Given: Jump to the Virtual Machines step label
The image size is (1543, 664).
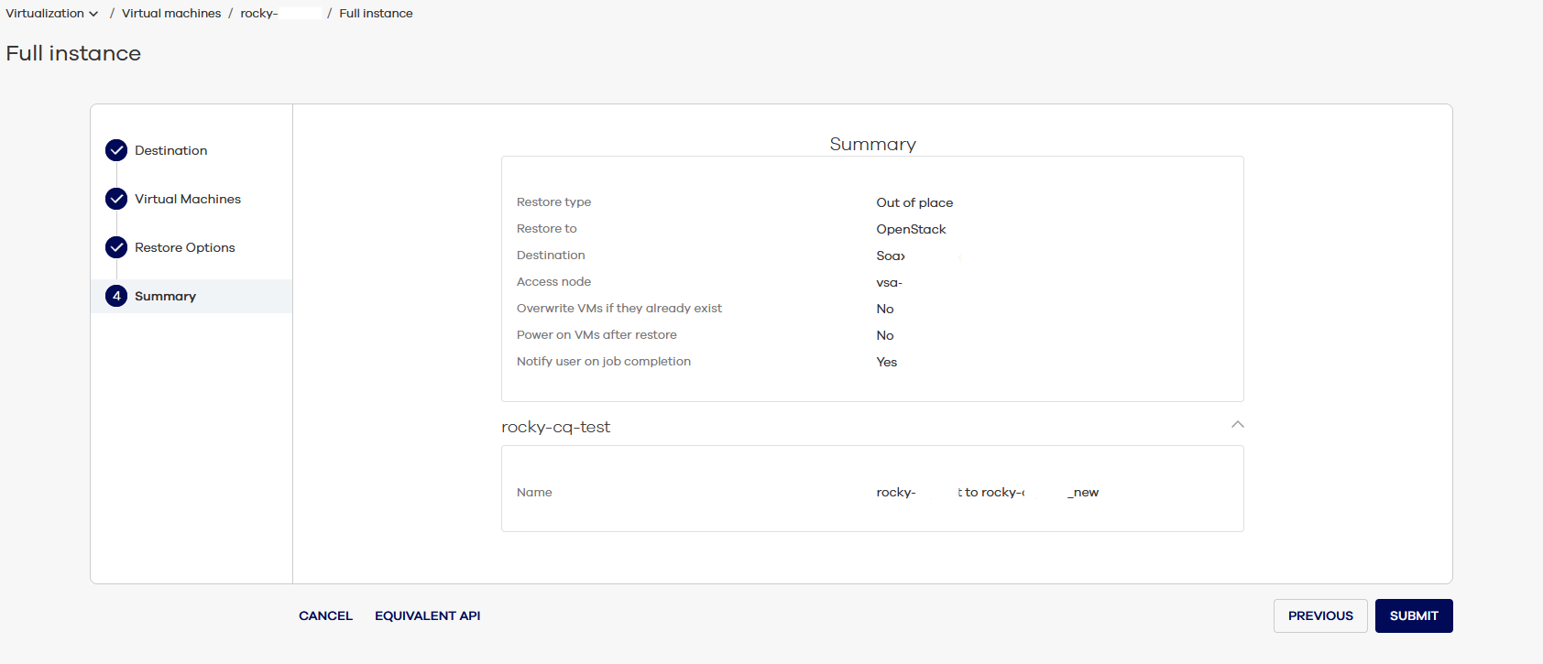Looking at the screenshot, I should [x=188, y=199].
